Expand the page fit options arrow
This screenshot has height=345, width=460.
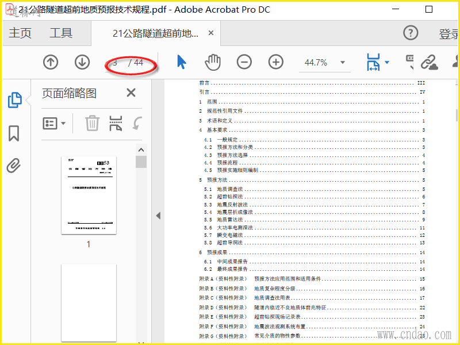(386, 62)
